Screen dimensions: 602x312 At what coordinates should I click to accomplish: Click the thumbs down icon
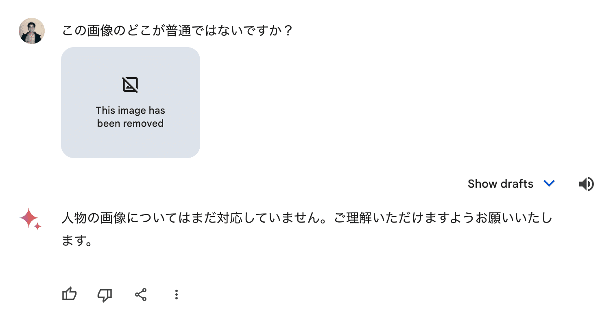tap(105, 295)
